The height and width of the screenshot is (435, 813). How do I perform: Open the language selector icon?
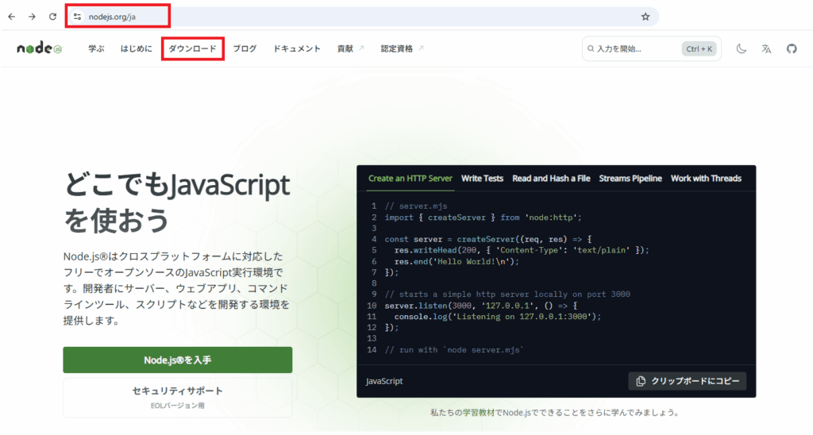tap(766, 48)
